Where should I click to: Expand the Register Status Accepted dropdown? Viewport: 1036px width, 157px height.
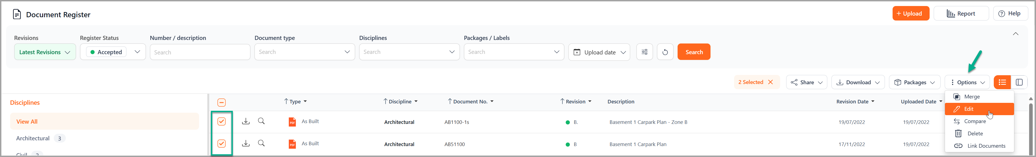click(137, 52)
